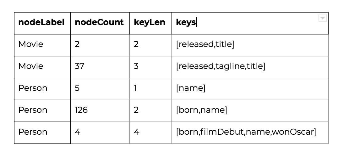Select the [released,title] cell
338x151 pixels.
[x=250, y=45]
